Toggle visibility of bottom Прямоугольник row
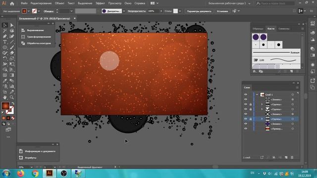Viewport: 317px width, 178px height. 246,129
